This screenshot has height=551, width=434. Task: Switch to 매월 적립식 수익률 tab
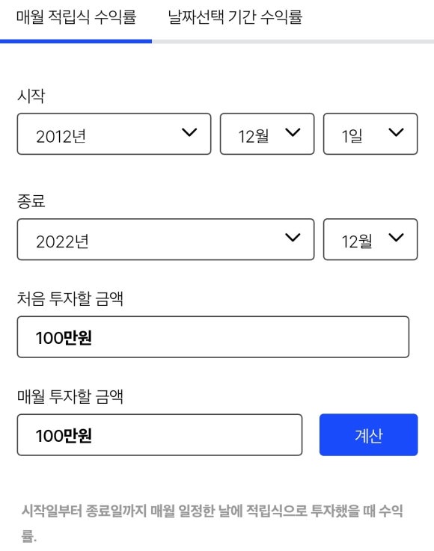tap(76, 17)
